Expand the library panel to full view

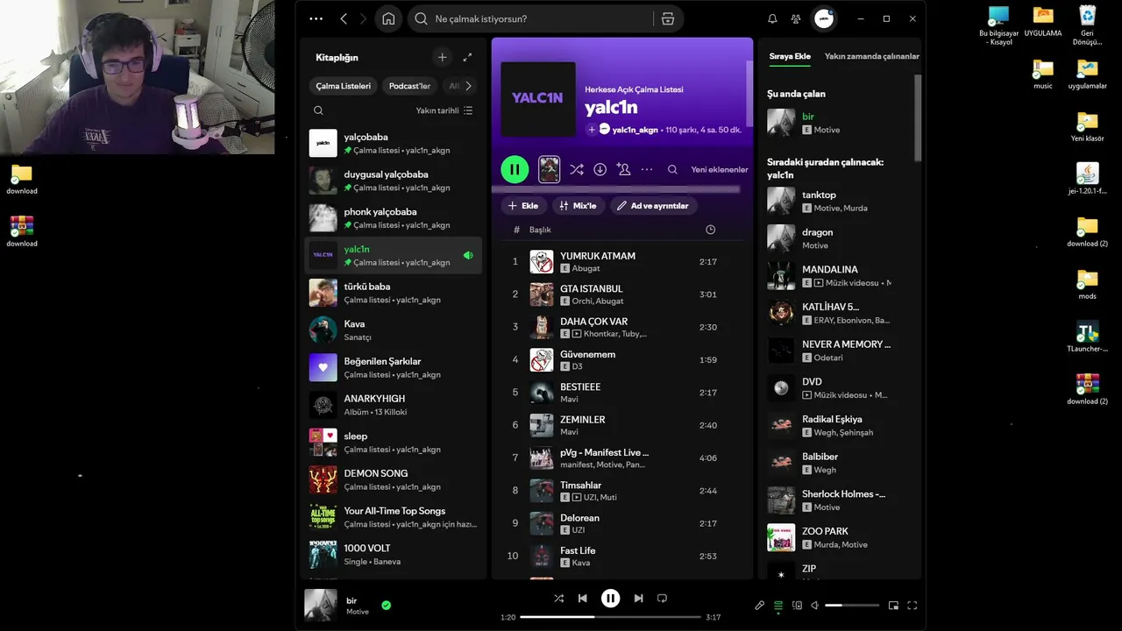[467, 57]
